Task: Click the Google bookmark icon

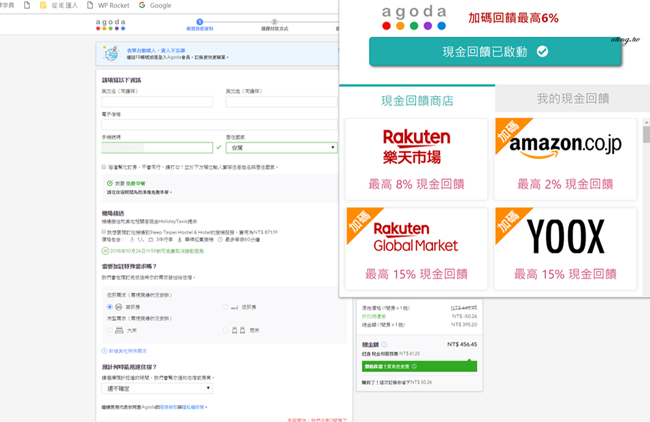Action: tap(142, 5)
